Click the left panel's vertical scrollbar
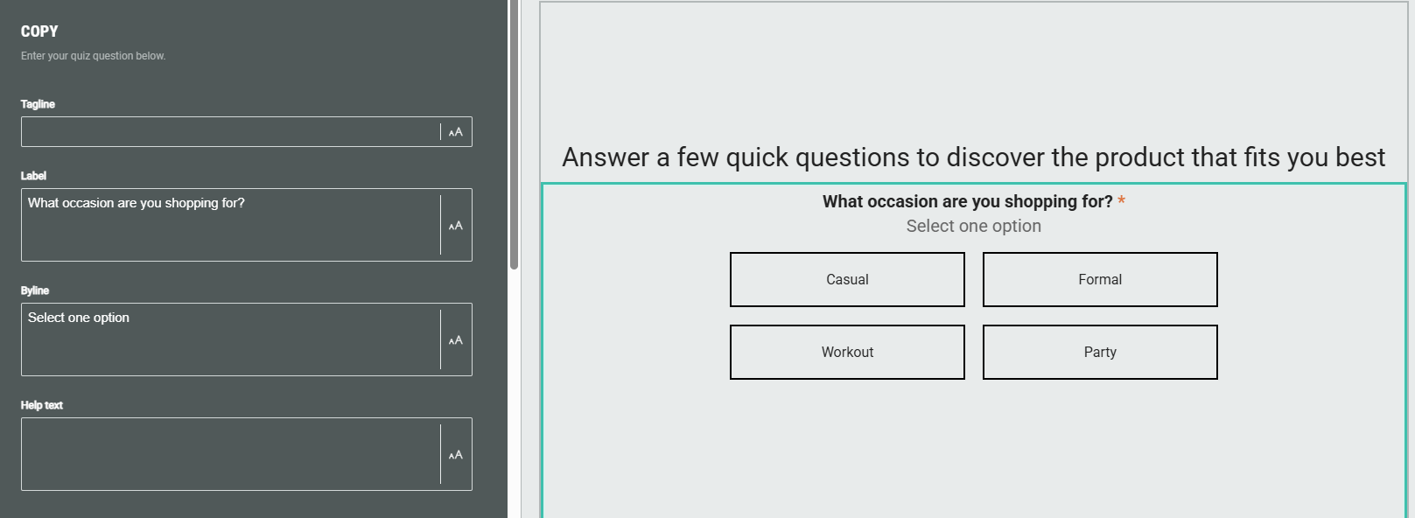The image size is (1415, 518). pyautogui.click(x=515, y=131)
